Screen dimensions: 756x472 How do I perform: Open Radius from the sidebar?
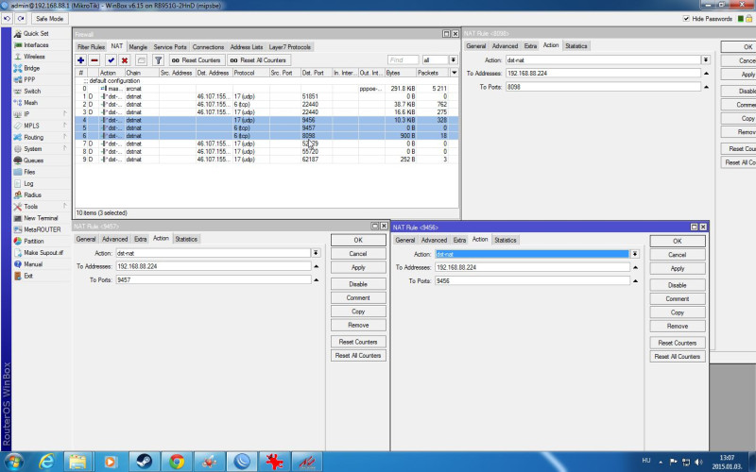tap(32, 195)
